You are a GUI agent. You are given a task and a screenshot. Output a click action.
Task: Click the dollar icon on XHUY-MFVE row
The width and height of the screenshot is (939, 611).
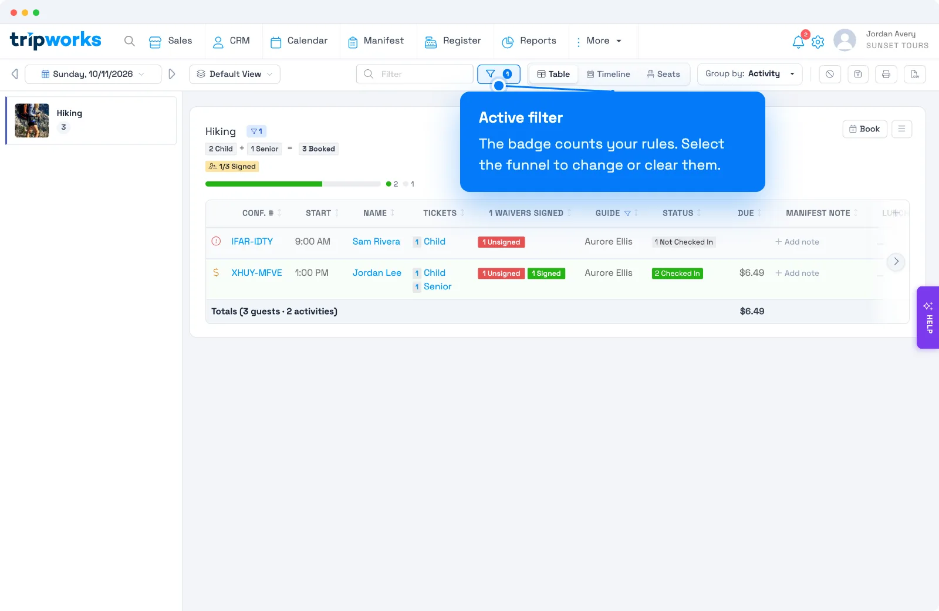[216, 273]
